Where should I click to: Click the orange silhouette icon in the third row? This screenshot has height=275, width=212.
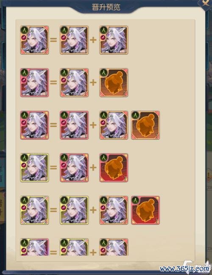point(145,125)
